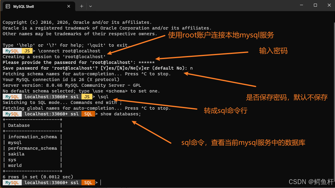This screenshot has height=188, width=335.
Task: Open the new-tab profile dropdown
Action: pos(91,6)
